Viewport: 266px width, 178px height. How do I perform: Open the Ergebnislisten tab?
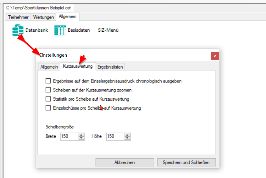coord(110,67)
